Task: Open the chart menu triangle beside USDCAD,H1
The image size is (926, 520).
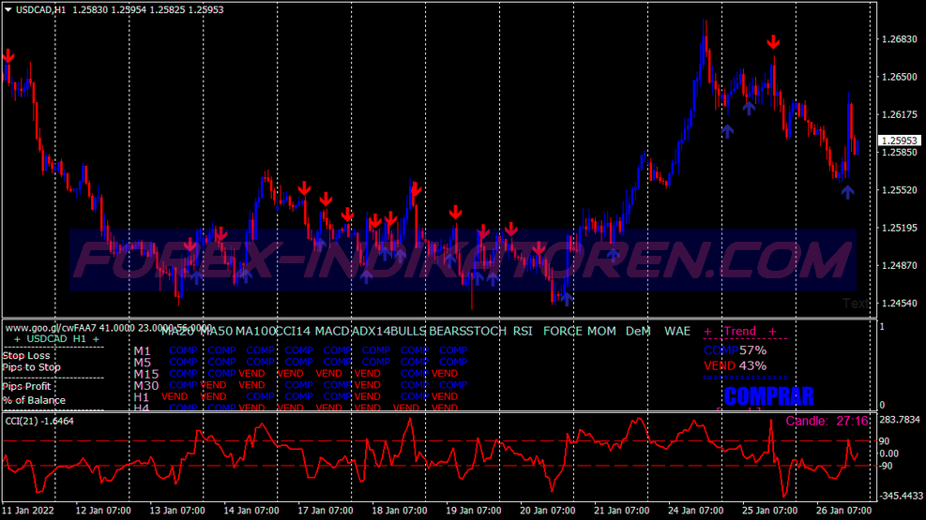Action: pos(8,8)
